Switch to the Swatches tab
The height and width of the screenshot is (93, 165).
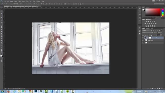coord(147,7)
